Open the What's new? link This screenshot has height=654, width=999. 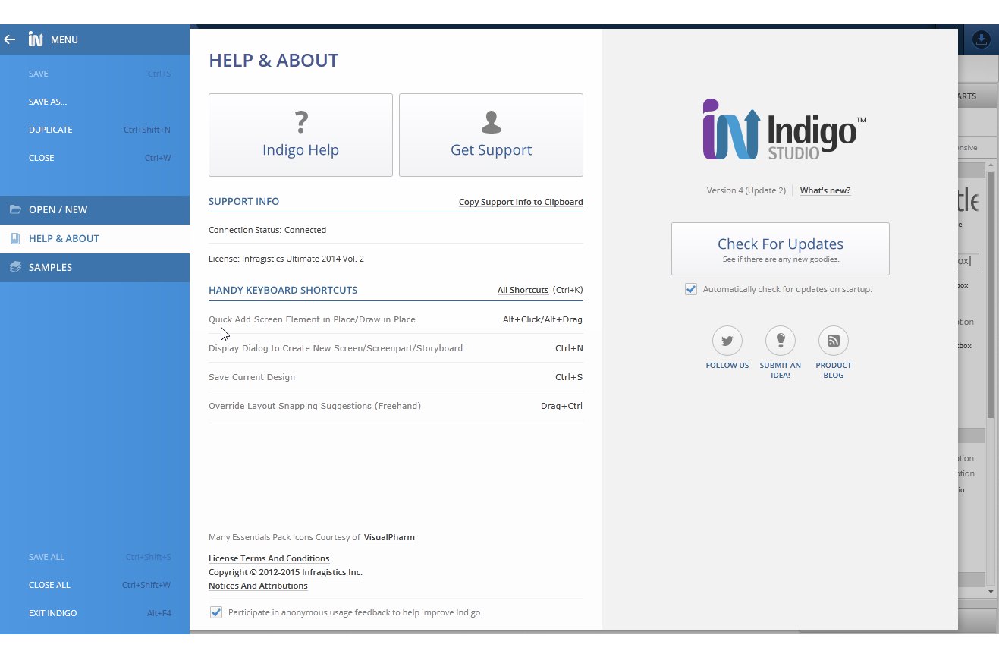(x=825, y=190)
